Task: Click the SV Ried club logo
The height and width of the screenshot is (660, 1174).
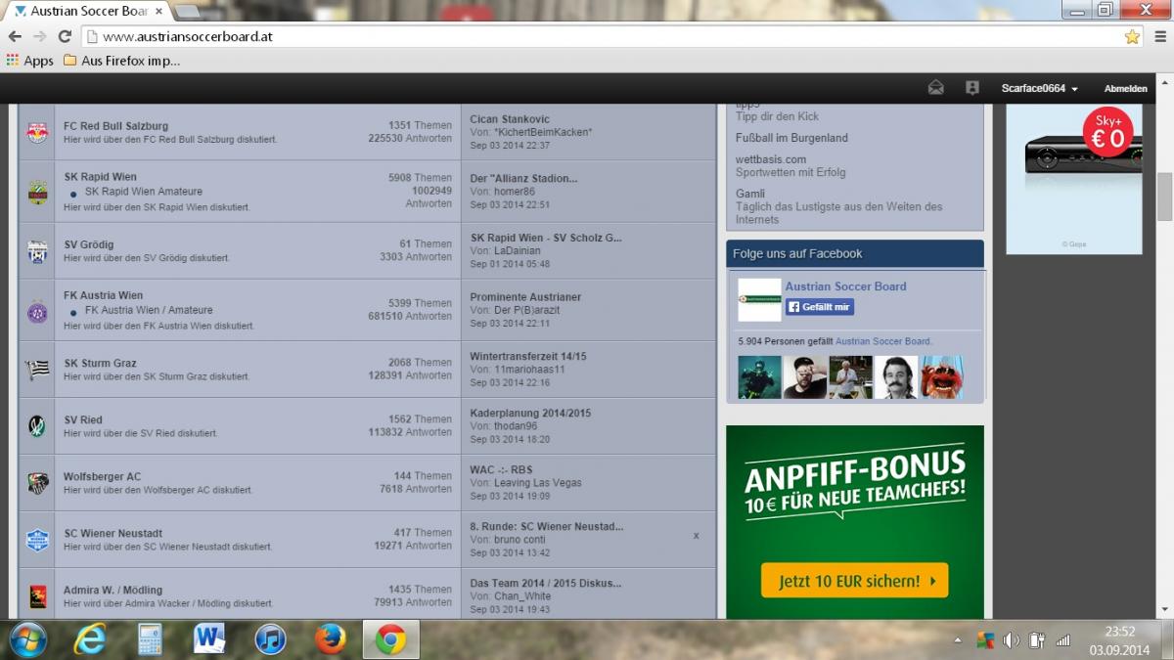Action: 37,426
